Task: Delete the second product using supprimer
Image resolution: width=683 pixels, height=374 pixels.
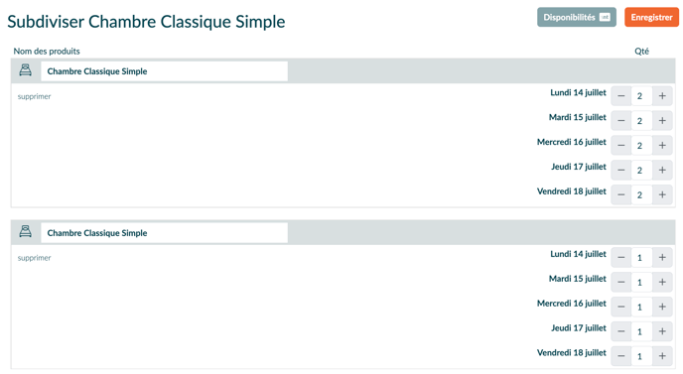Action: [35, 258]
